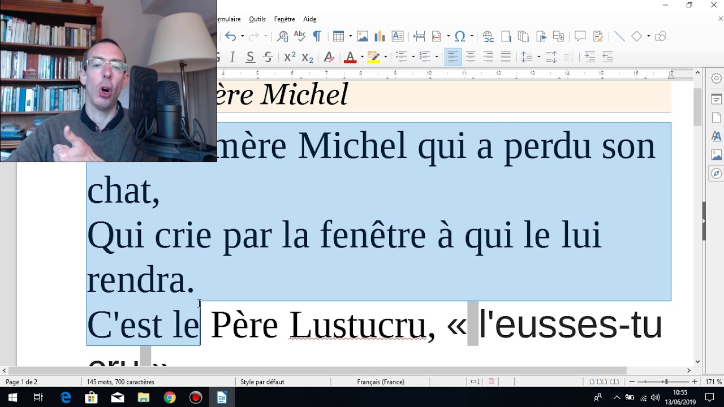Increase the indent

pos(590,57)
